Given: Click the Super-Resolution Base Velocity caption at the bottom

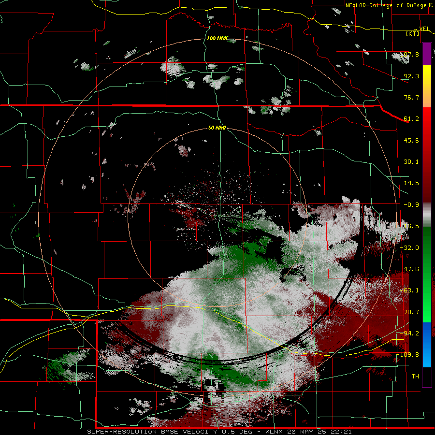Looking at the screenshot, I should pos(219,432).
